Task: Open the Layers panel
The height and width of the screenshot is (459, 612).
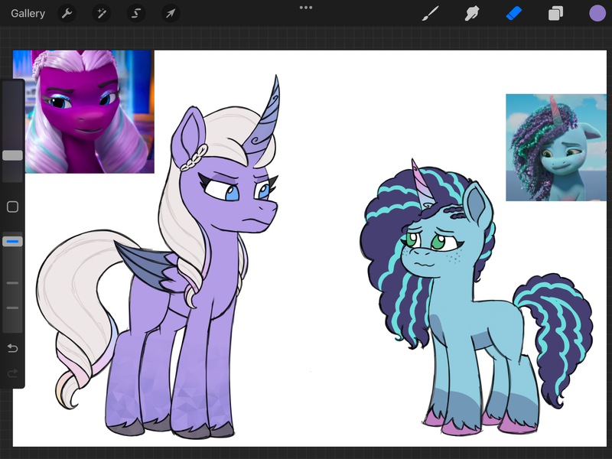Action: [x=555, y=13]
